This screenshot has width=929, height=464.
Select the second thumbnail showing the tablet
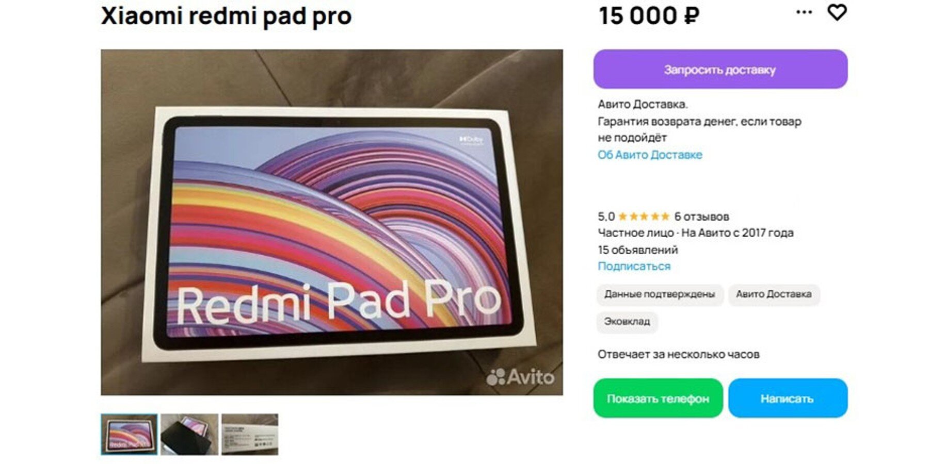click(x=189, y=434)
